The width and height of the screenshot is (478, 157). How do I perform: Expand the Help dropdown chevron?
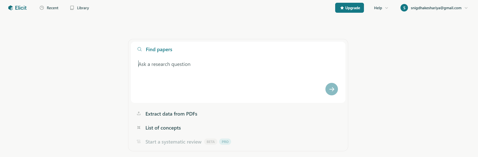[386, 8]
